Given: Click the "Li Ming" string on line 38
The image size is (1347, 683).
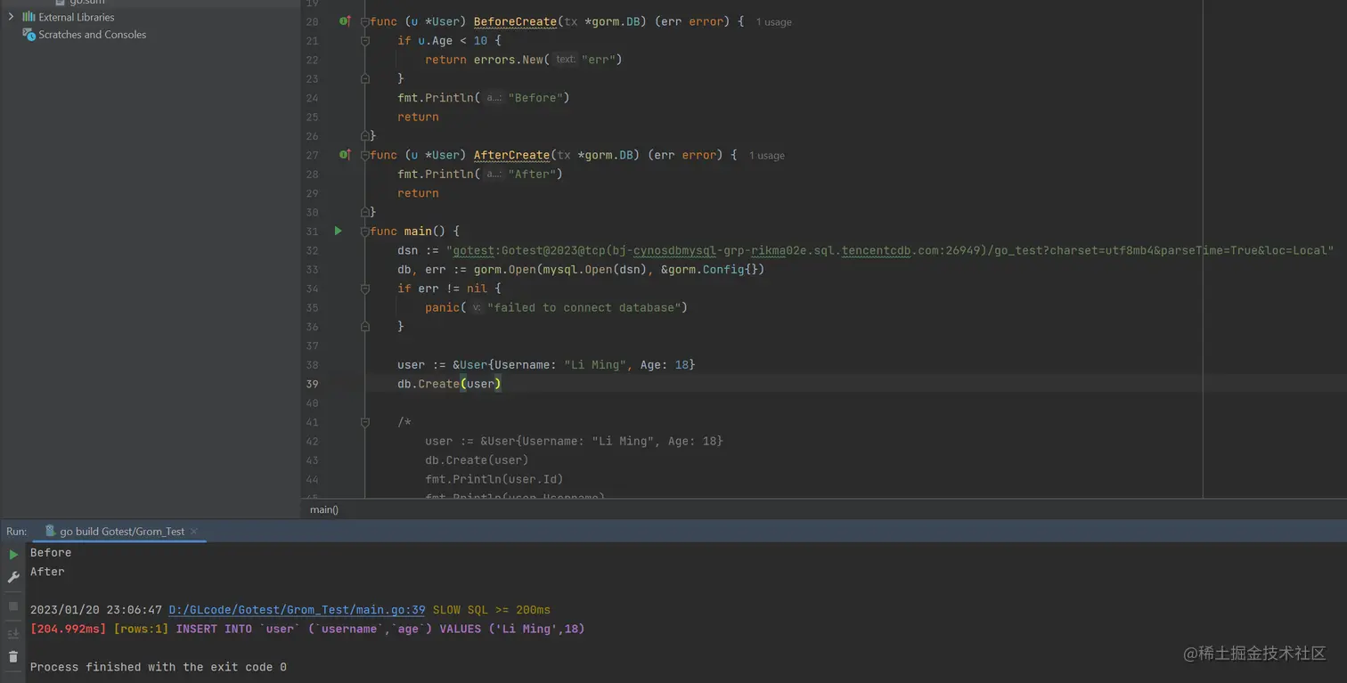Looking at the screenshot, I should click(594, 365).
